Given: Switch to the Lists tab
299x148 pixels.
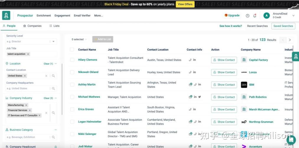Looking at the screenshot, I should [x=54, y=26].
